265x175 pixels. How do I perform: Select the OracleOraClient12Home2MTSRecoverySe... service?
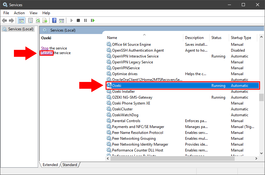(183, 80)
